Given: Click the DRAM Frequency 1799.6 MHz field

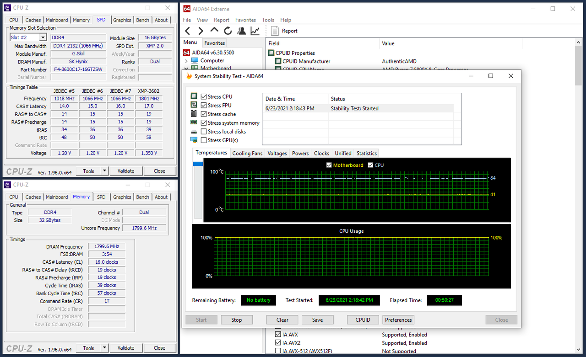Looking at the screenshot, I should (x=106, y=246).
